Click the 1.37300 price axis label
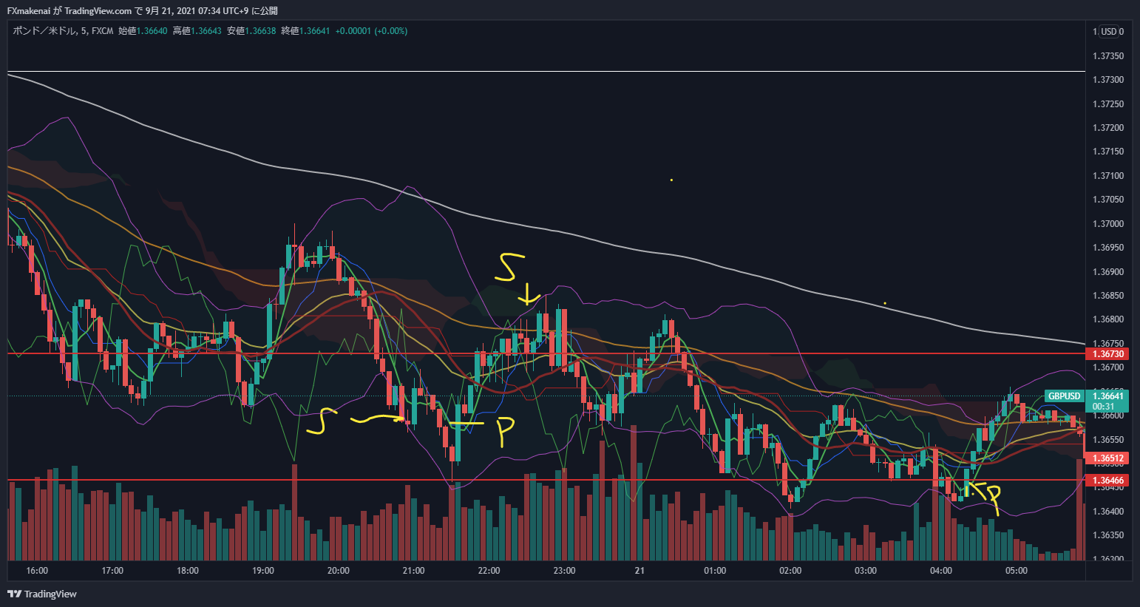 [1107, 80]
